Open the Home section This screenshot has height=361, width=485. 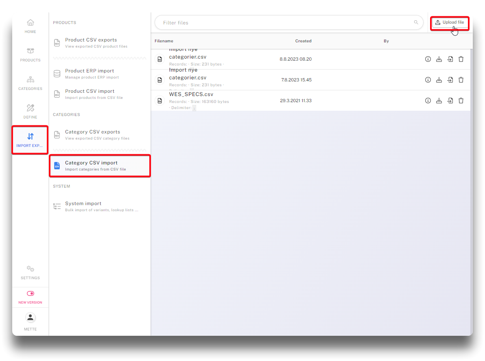point(31,26)
